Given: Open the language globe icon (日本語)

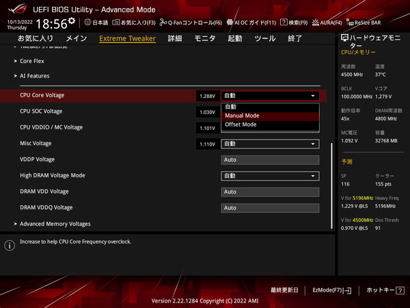Looking at the screenshot, I should point(96,23).
